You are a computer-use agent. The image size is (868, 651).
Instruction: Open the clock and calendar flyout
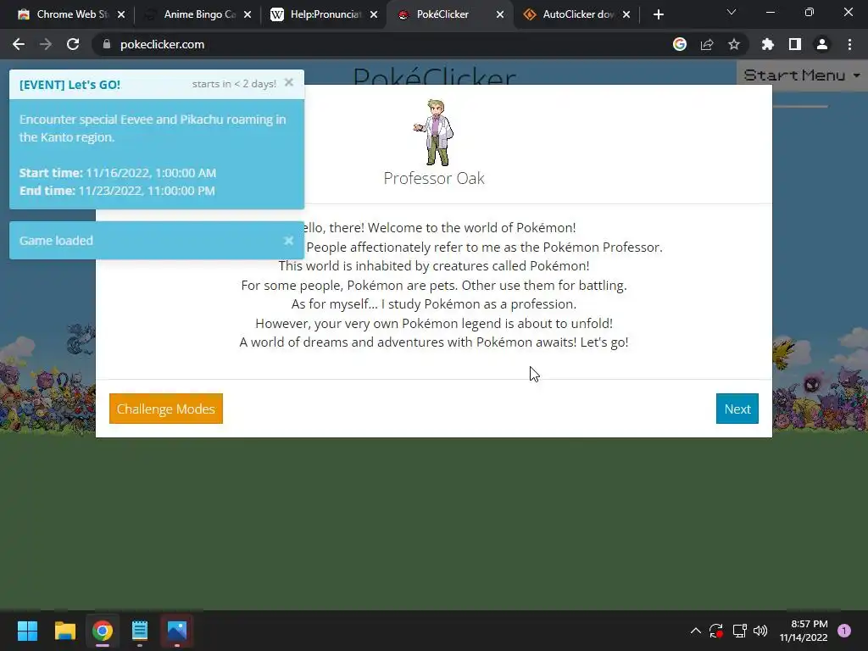tap(804, 631)
